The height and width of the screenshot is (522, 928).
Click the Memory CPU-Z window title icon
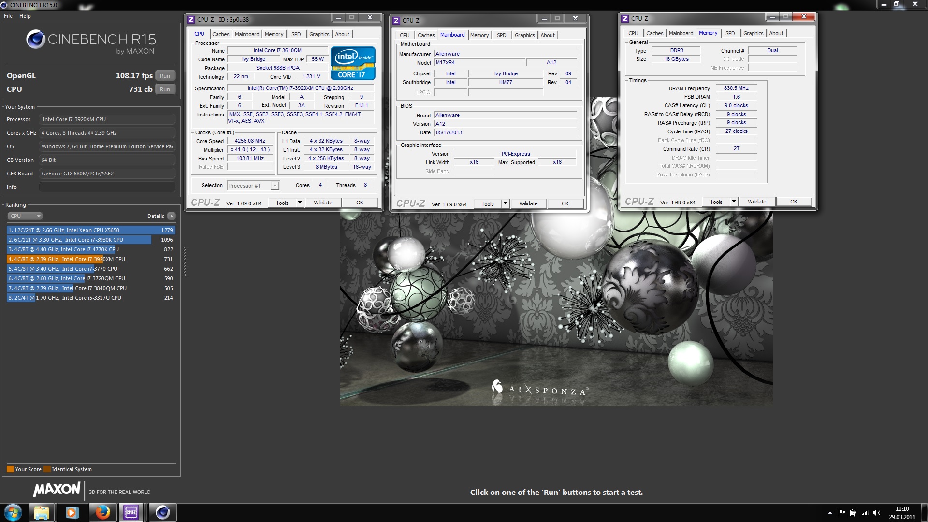tap(625, 19)
